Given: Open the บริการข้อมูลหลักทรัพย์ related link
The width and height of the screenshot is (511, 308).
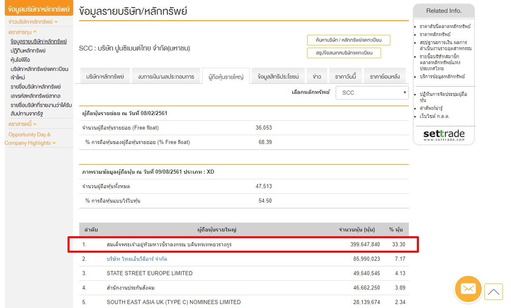Looking at the screenshot, I should point(442,76).
